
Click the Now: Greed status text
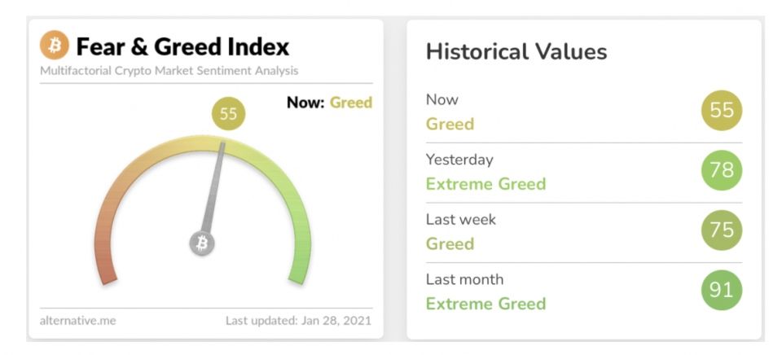pos(329,103)
